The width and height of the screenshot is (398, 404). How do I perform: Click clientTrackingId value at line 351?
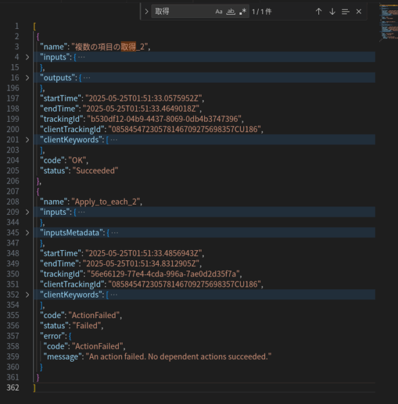(x=184, y=285)
